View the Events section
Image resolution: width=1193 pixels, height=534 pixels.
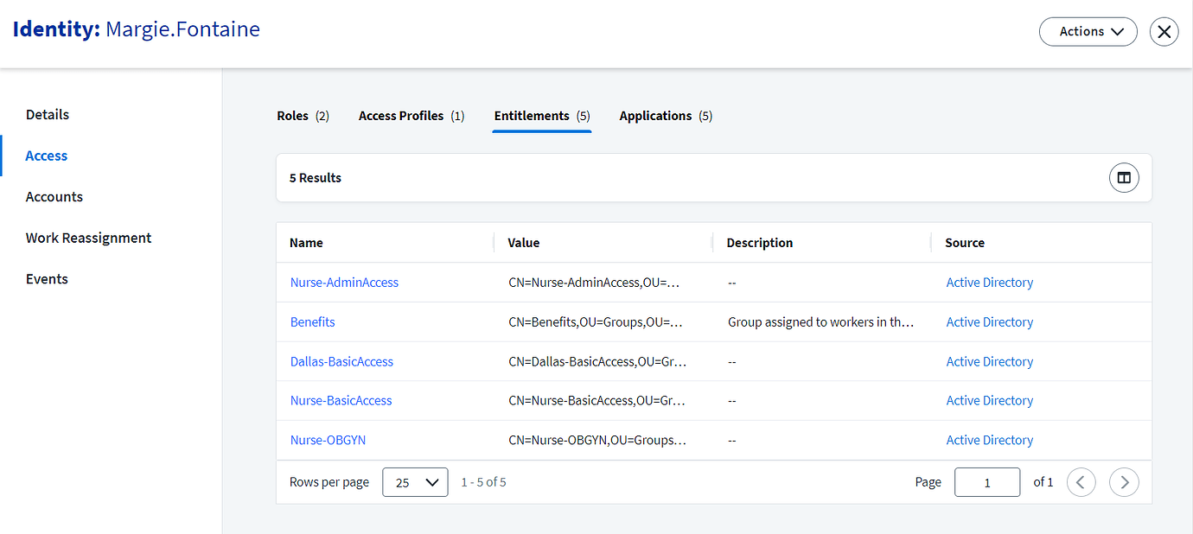coord(46,278)
